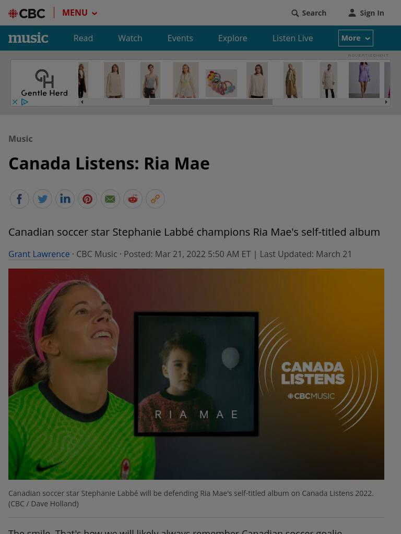Share article by email icon
Viewport: 401px width, 534px height.
coord(110,199)
